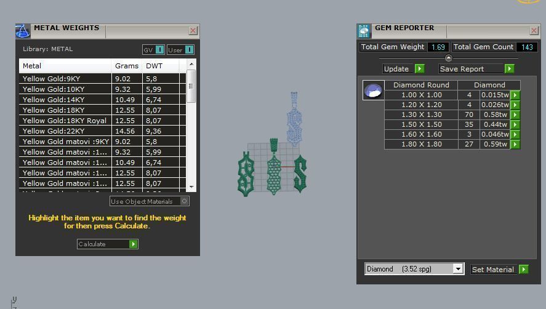Select the 1.80 X 1.80 gem size

click(x=421, y=144)
